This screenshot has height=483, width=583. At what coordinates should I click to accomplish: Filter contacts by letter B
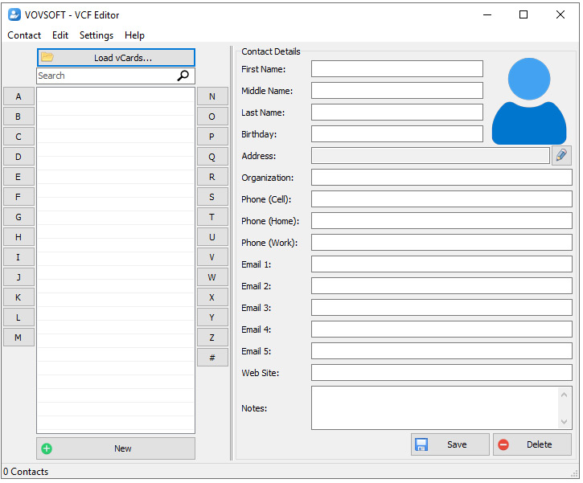[18, 117]
